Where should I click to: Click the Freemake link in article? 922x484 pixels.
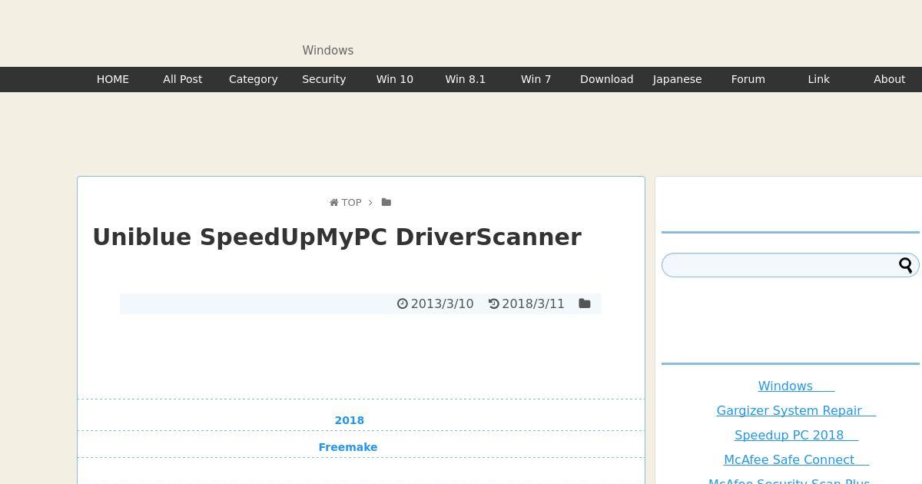click(x=348, y=447)
